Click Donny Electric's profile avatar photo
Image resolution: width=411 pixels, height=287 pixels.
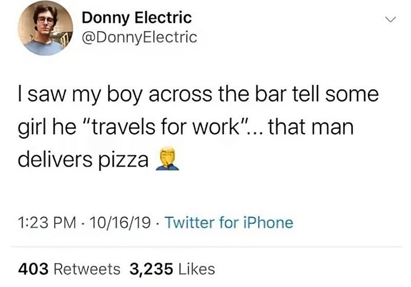45,28
